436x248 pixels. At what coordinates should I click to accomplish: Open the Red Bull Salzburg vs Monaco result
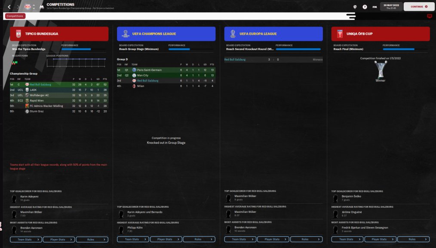coord(273,59)
